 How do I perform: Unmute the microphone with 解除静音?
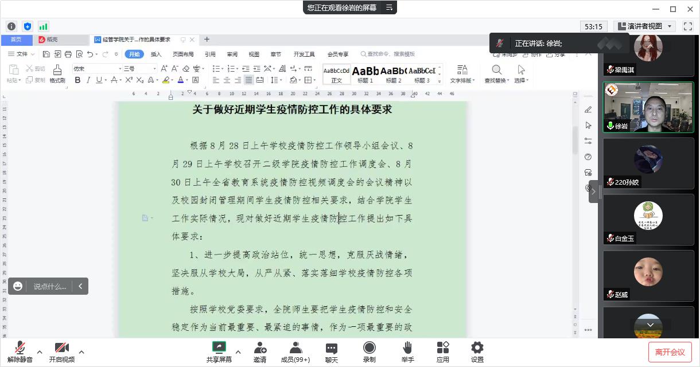(20, 351)
